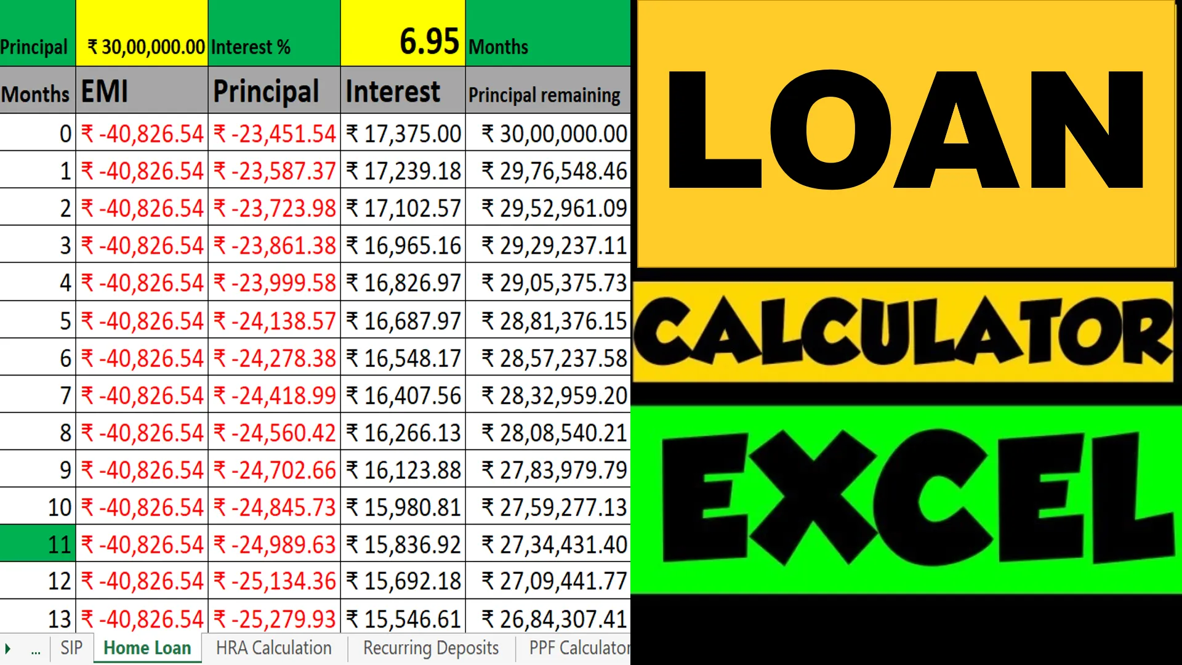The width and height of the screenshot is (1182, 665).
Task: Select the Home Loan tab
Action: 146,648
